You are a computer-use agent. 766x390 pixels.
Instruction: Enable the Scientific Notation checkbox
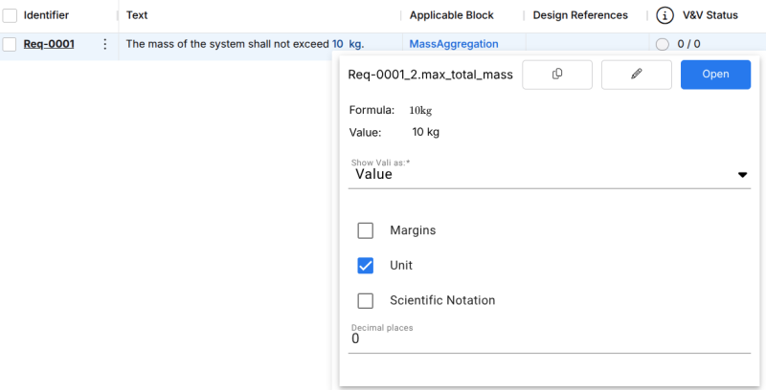pos(366,301)
